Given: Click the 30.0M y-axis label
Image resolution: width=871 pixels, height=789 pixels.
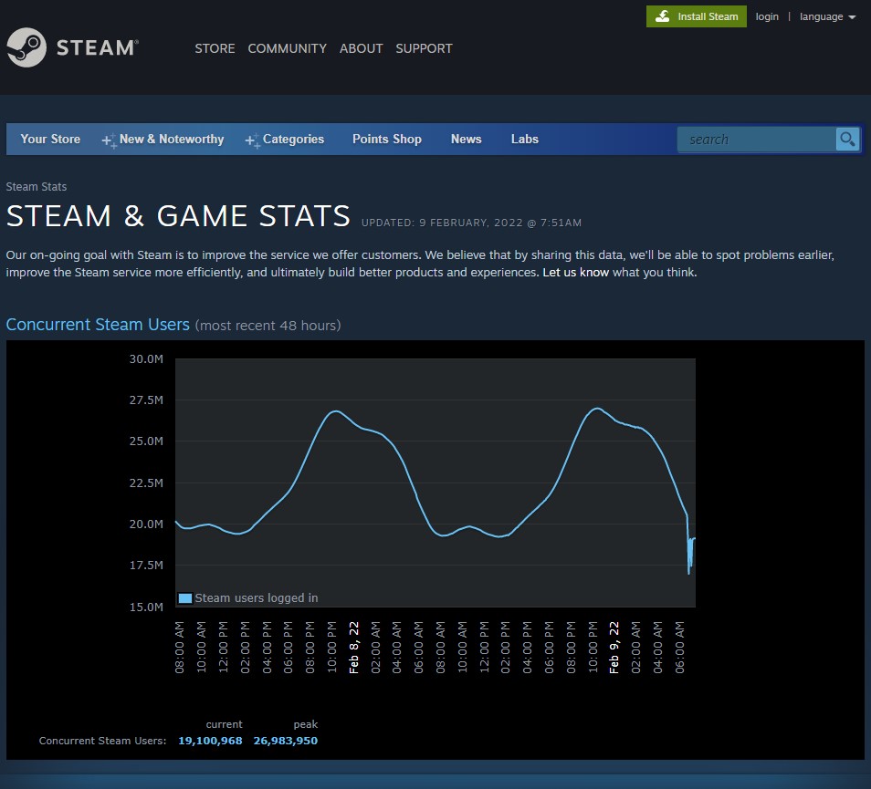Looking at the screenshot, I should point(146,359).
